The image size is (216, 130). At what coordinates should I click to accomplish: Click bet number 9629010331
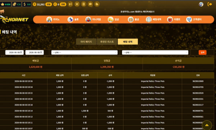(198, 99)
